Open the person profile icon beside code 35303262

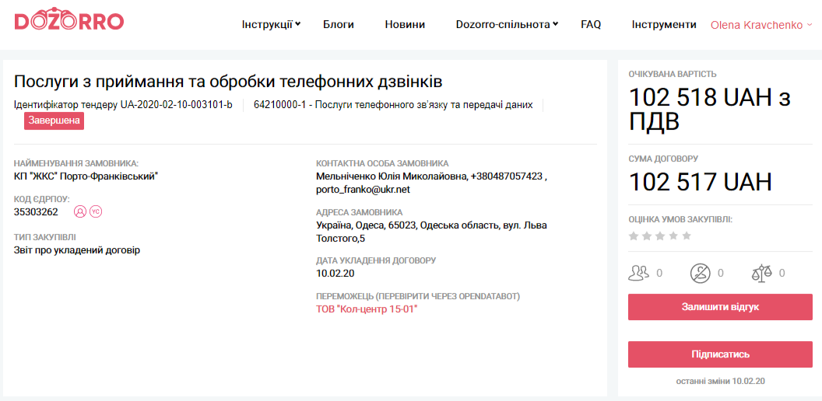[x=79, y=211]
